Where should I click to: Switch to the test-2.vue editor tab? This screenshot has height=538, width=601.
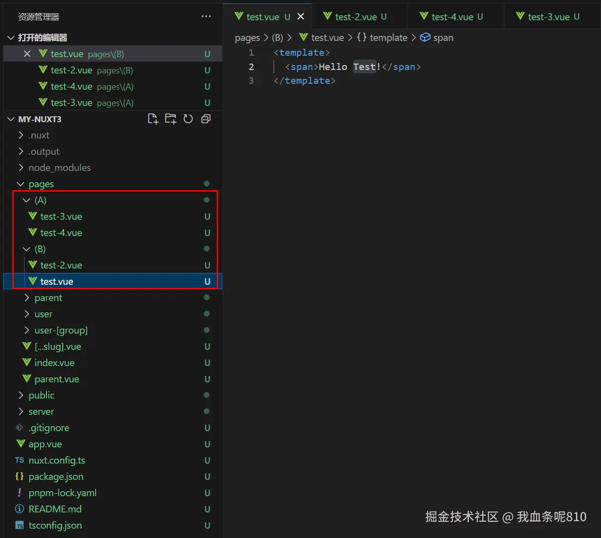click(360, 17)
